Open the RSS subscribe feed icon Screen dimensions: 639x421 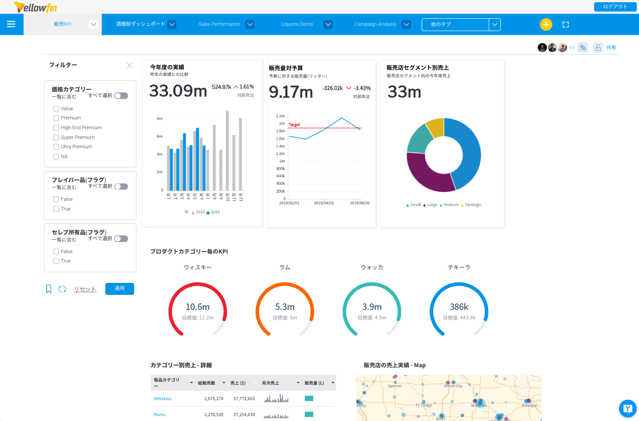click(x=582, y=48)
